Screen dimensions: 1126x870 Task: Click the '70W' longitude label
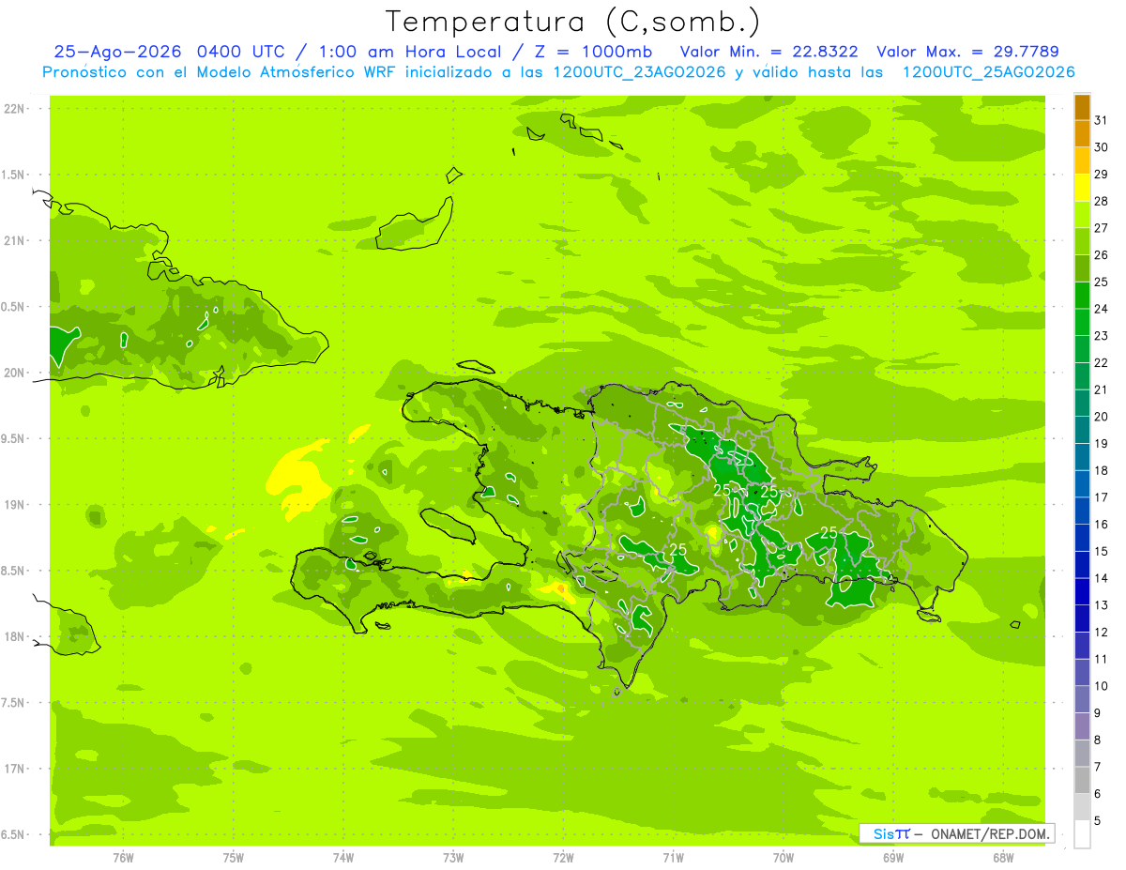(784, 858)
